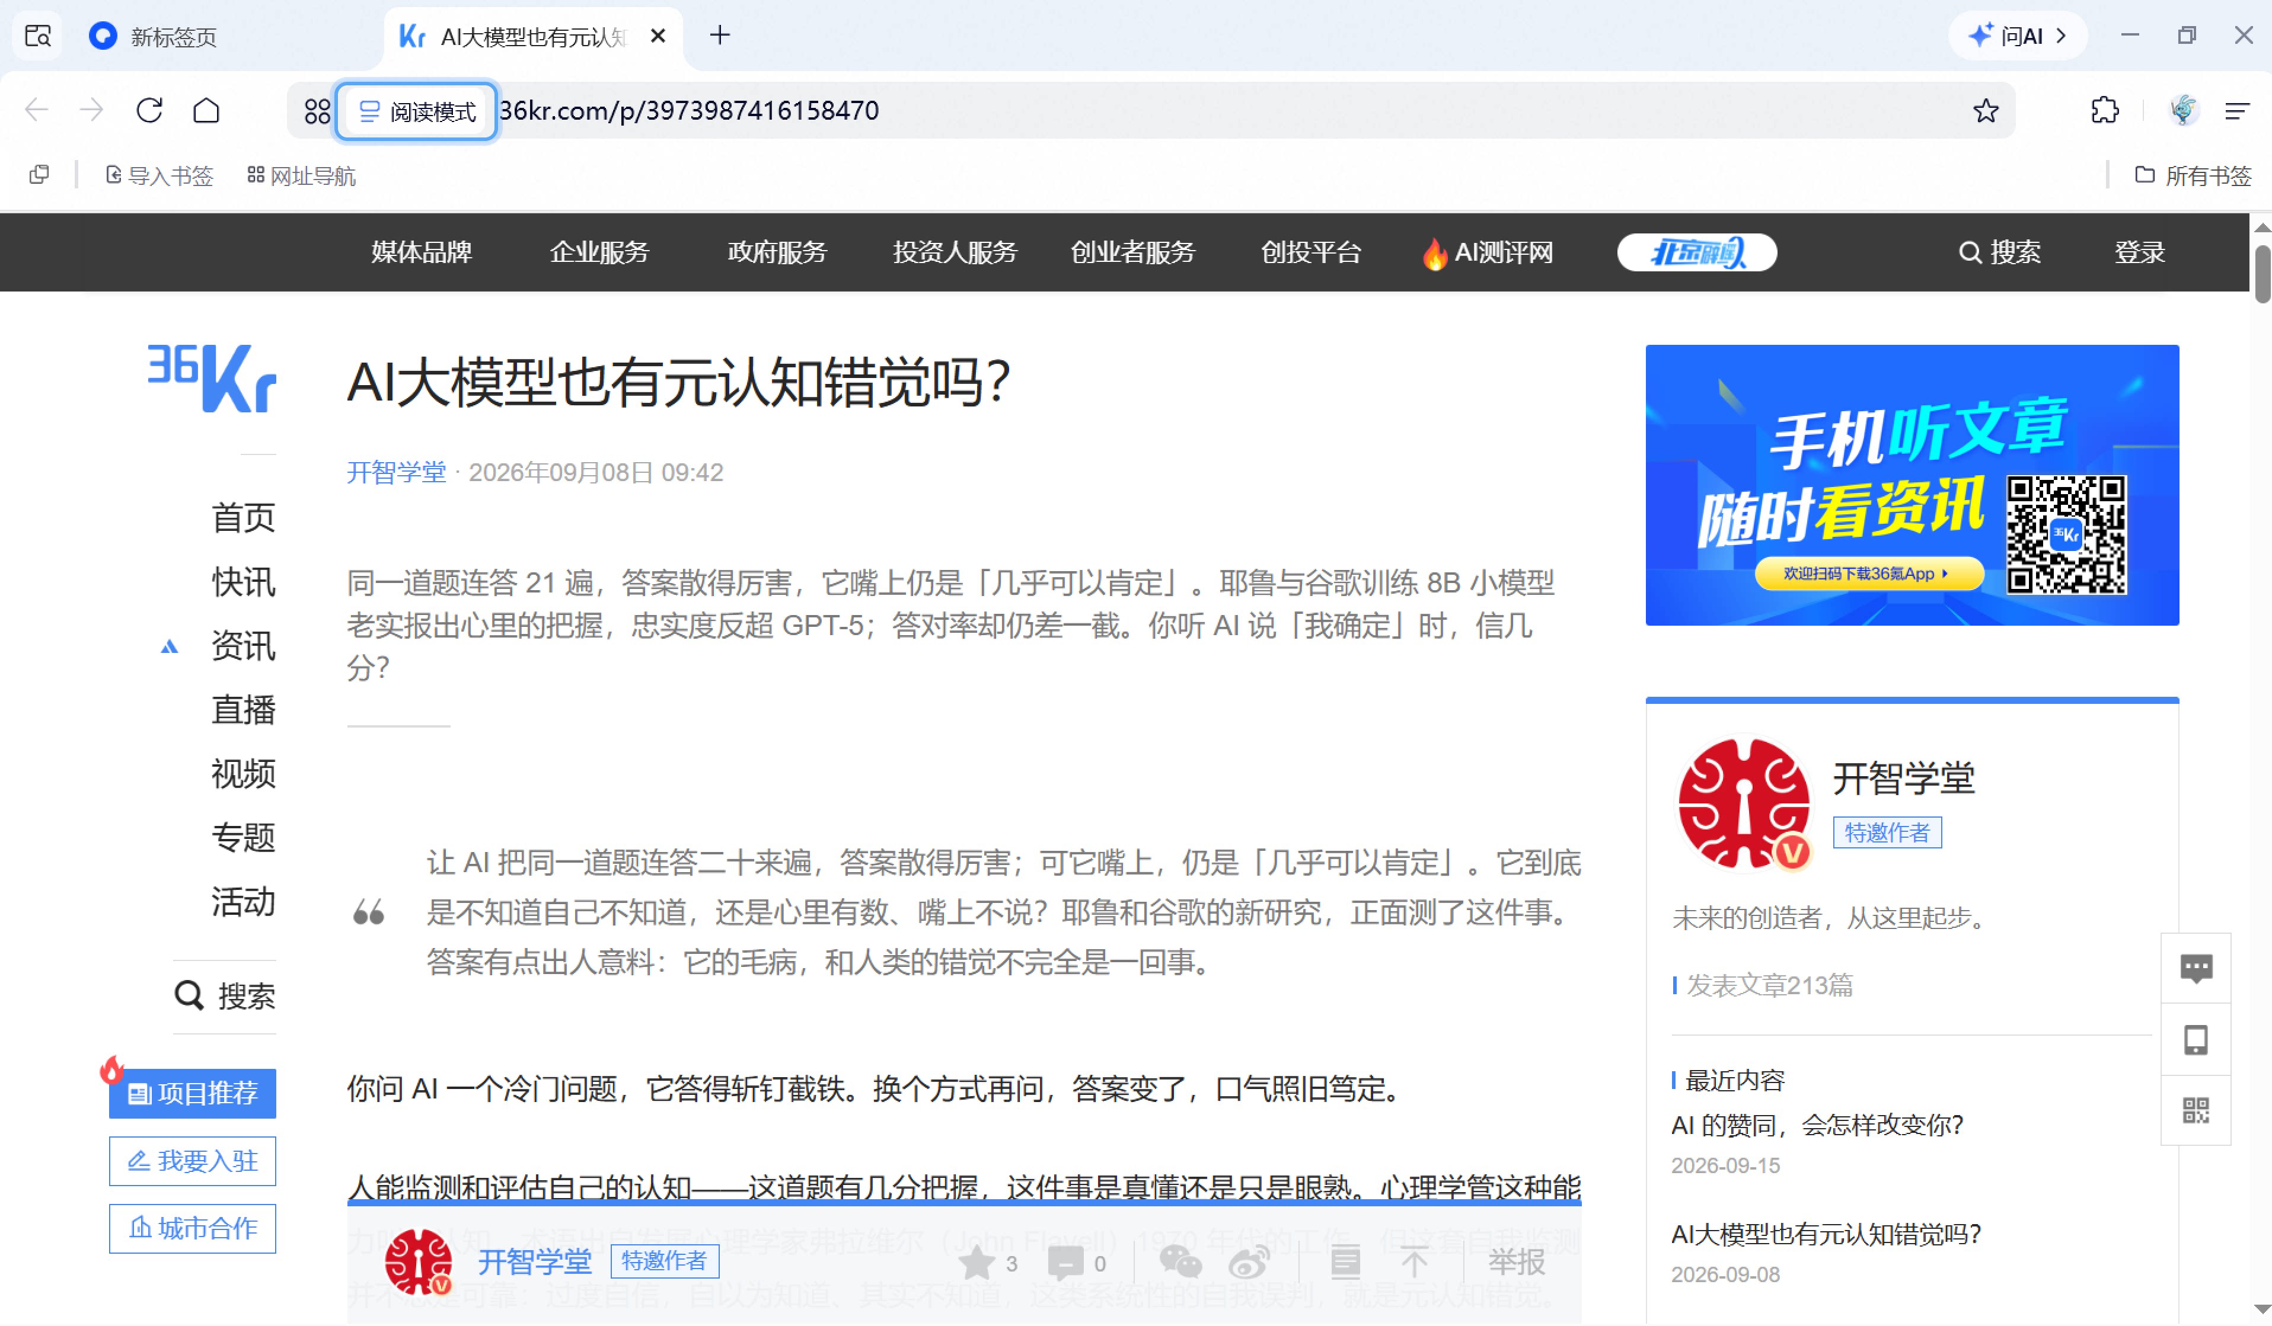
Task: Open 投资人服务 menu item
Action: 955,252
